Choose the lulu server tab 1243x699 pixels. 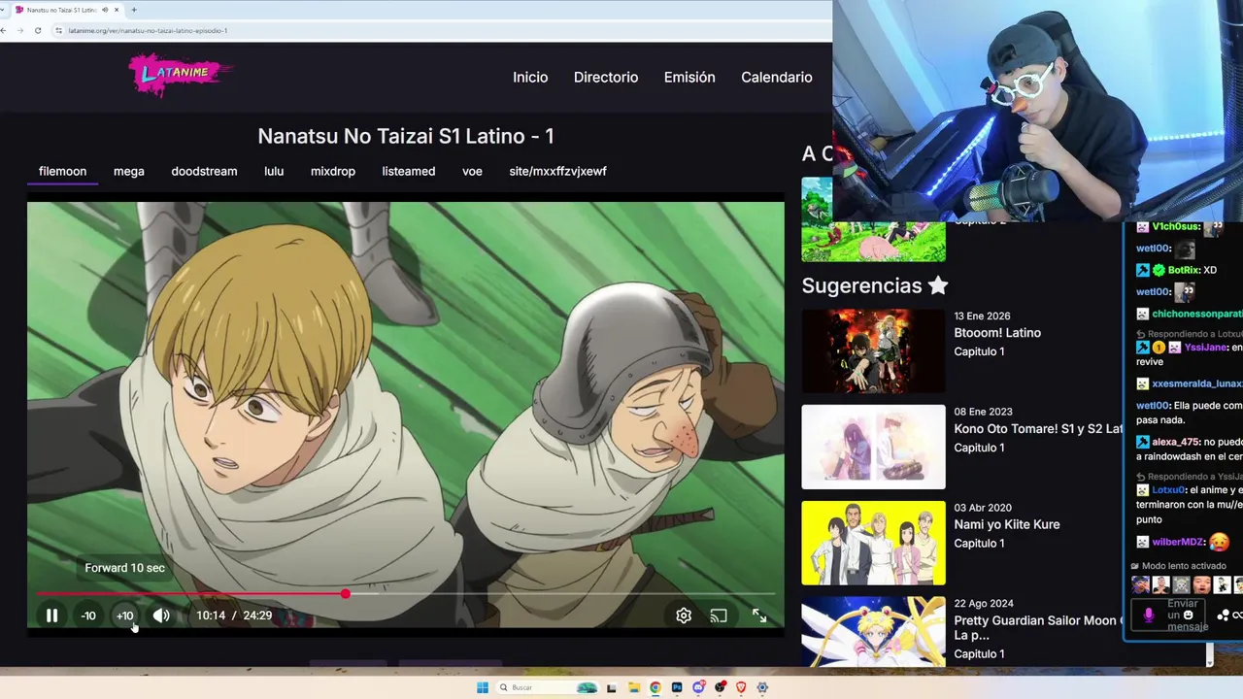coord(274,171)
